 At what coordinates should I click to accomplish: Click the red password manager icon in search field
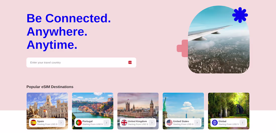(130, 62)
